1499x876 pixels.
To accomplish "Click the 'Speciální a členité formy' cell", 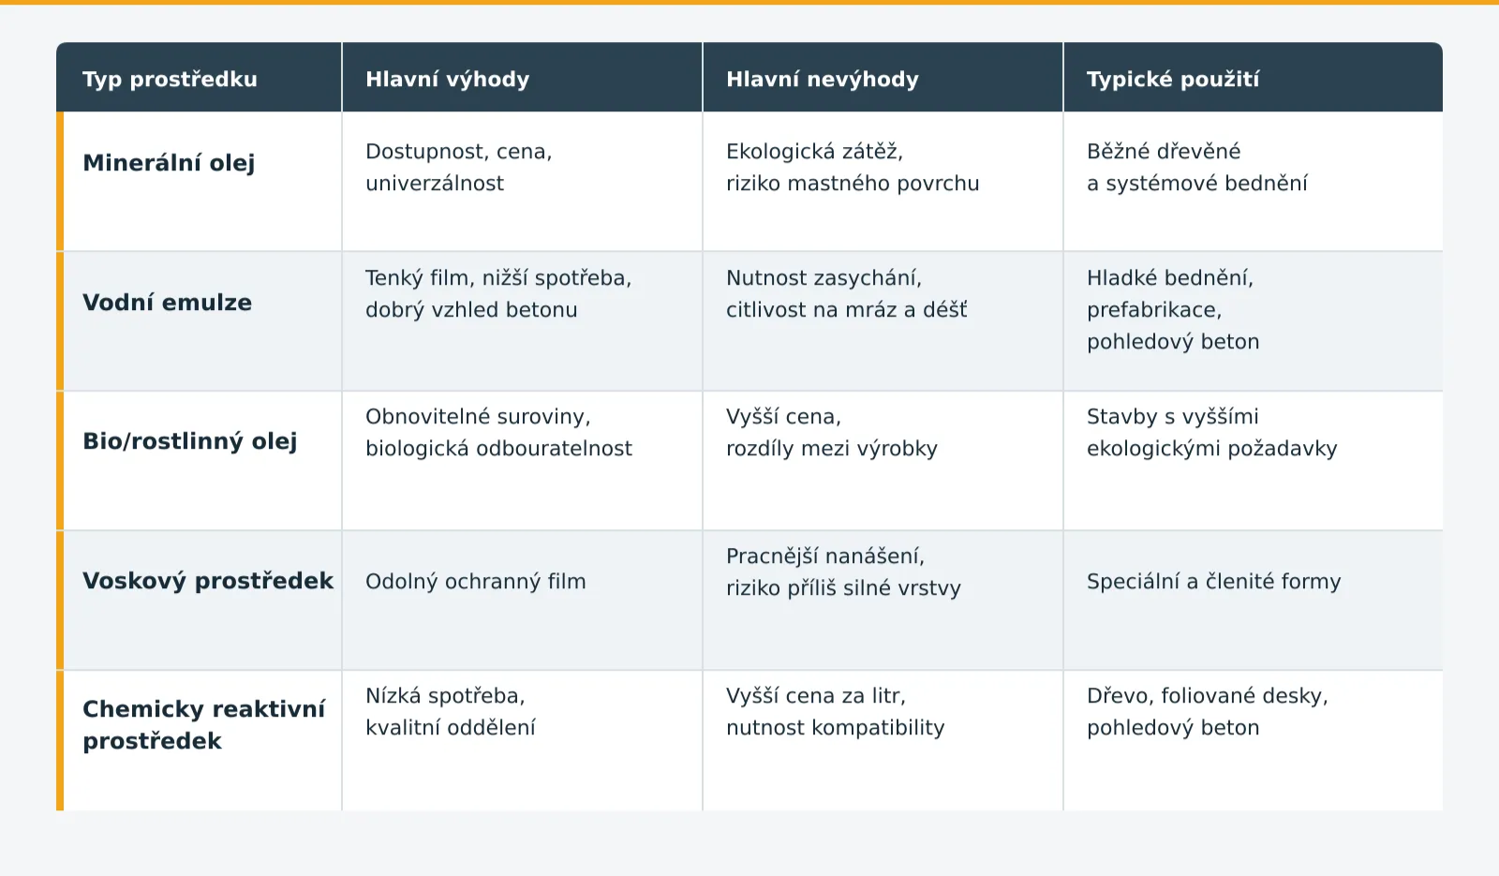I will tap(1253, 601).
